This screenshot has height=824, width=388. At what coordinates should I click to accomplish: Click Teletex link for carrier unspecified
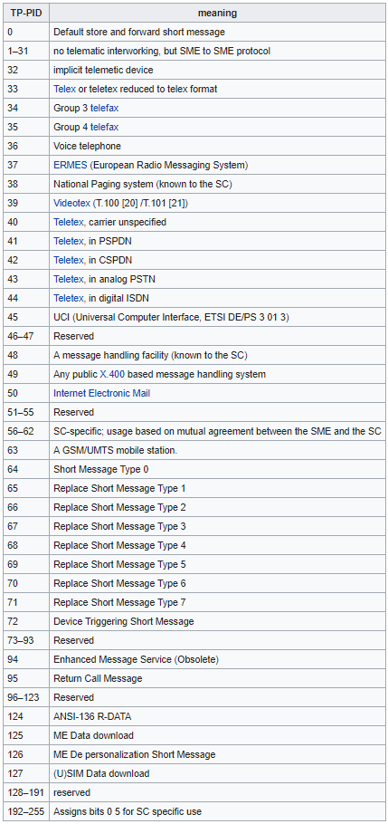69,222
